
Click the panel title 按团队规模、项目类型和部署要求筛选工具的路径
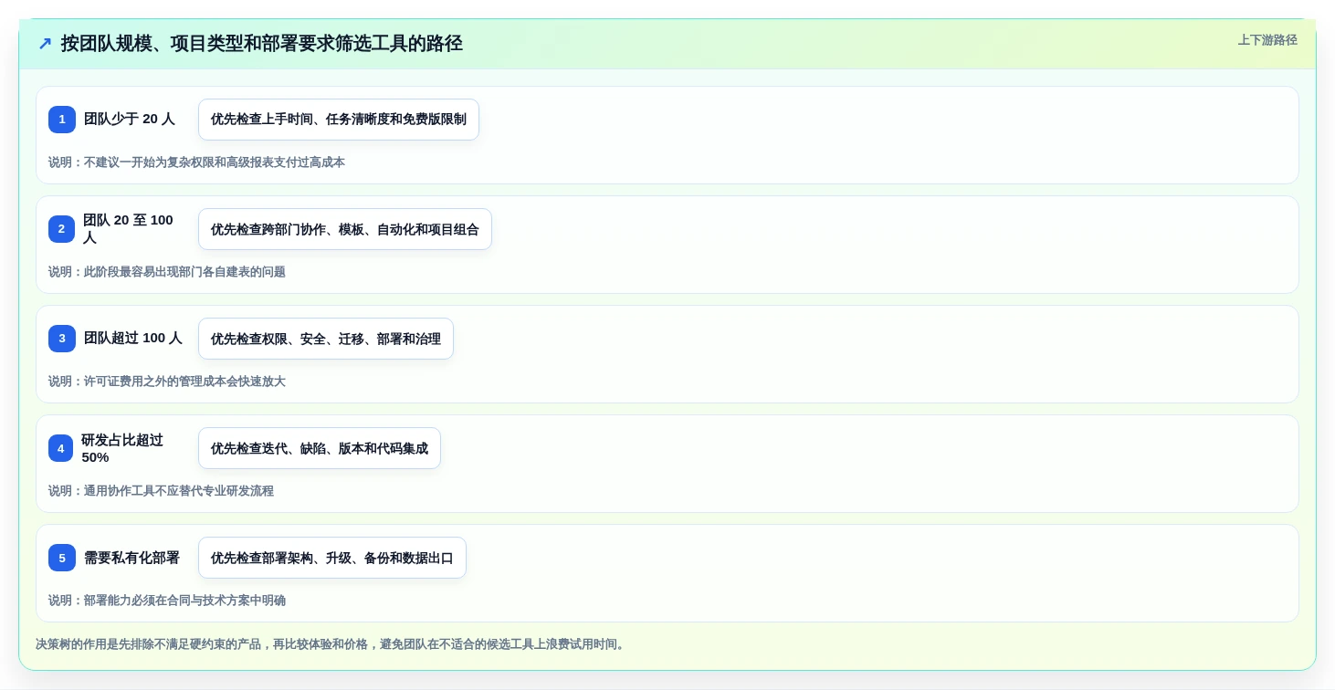click(261, 43)
